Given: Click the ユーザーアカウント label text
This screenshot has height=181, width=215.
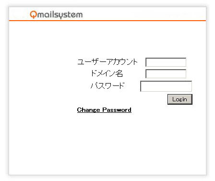Looking at the screenshot, I should pos(107,62).
